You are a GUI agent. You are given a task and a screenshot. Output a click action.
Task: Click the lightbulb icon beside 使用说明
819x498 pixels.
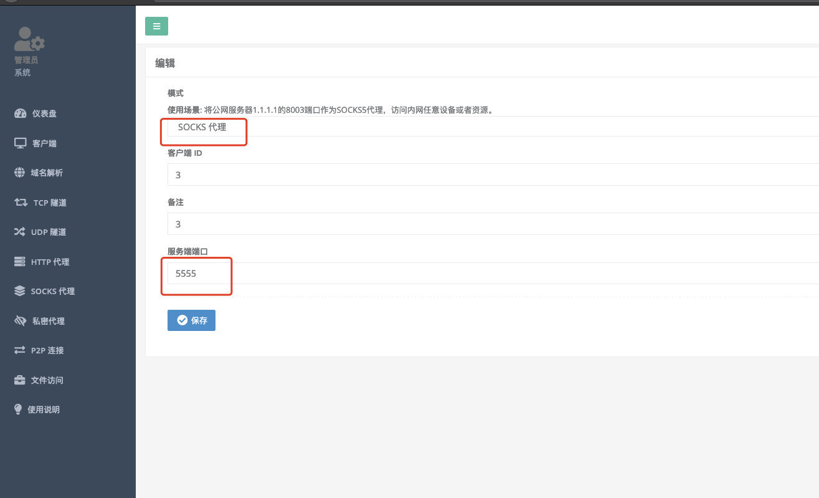pyautogui.click(x=18, y=409)
